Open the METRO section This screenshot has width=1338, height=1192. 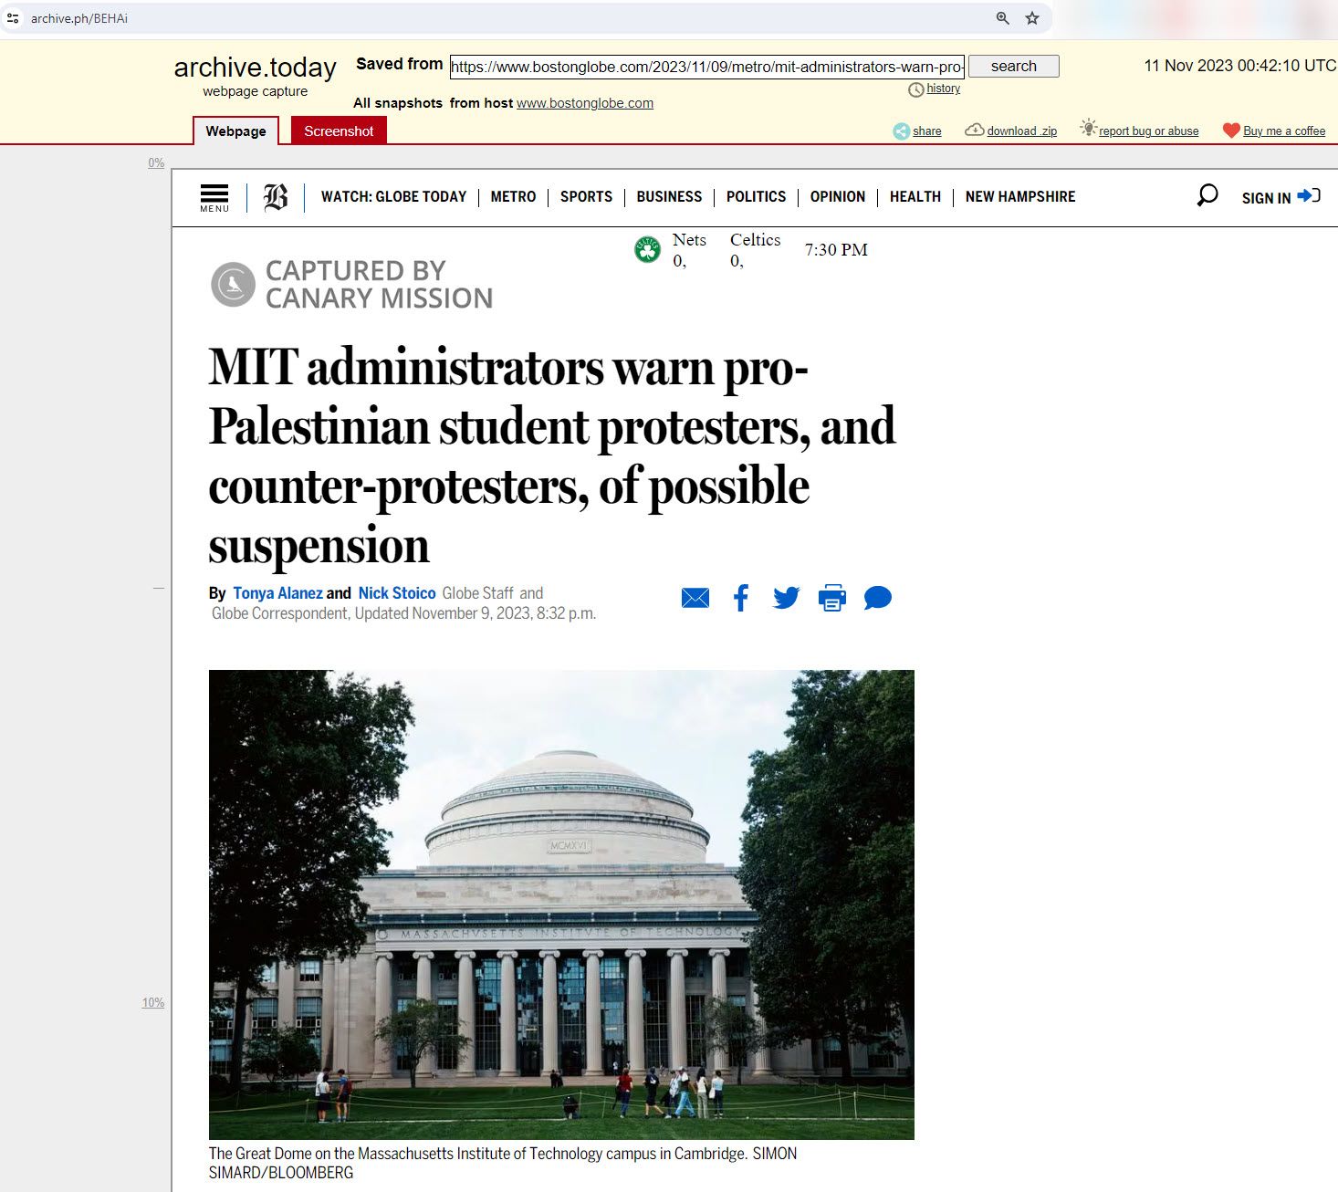513,197
